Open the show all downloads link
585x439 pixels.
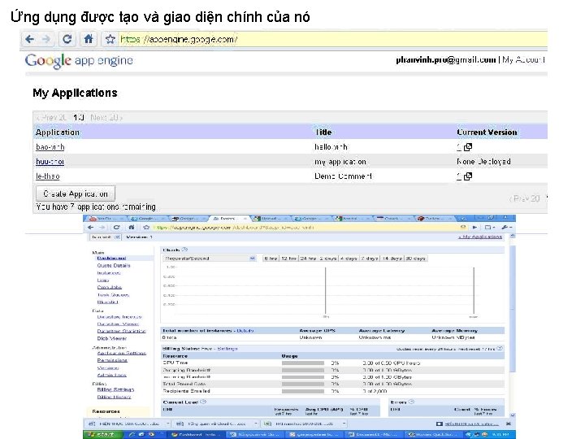click(x=471, y=424)
